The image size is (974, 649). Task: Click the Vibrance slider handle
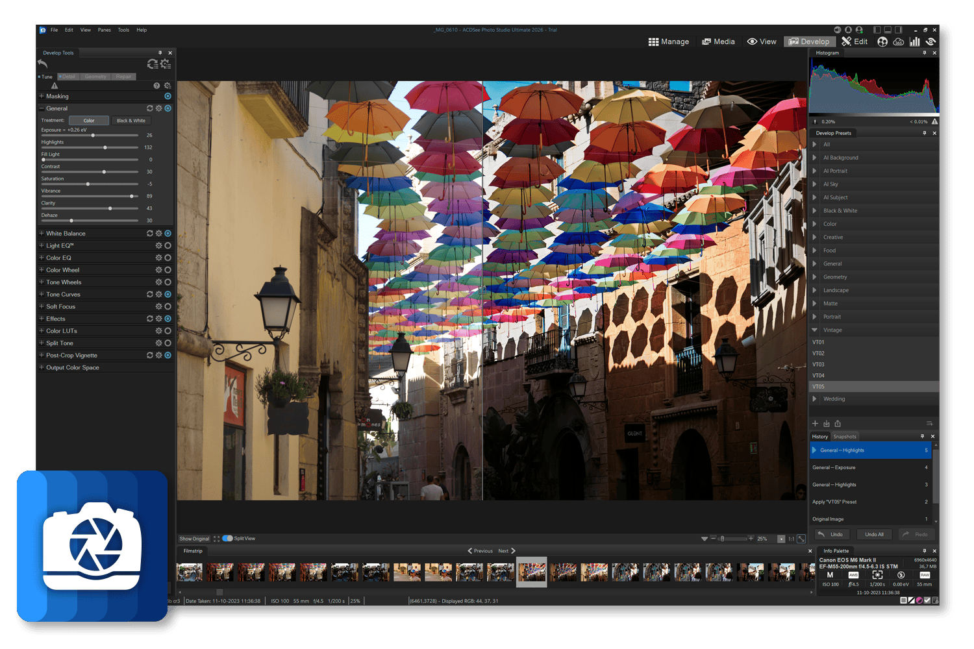click(132, 196)
